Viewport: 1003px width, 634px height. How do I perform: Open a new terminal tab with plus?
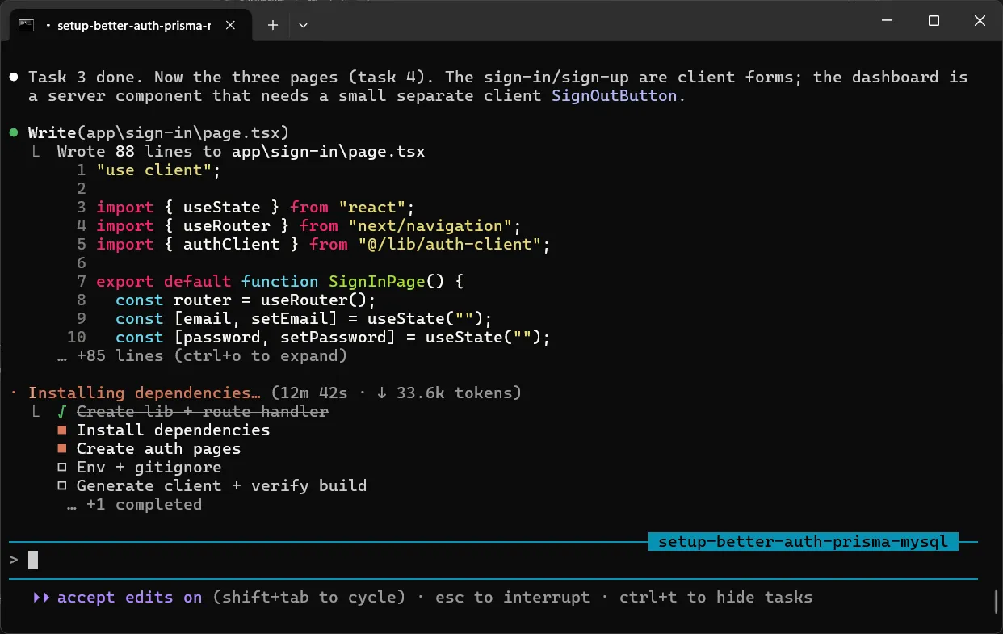click(273, 25)
